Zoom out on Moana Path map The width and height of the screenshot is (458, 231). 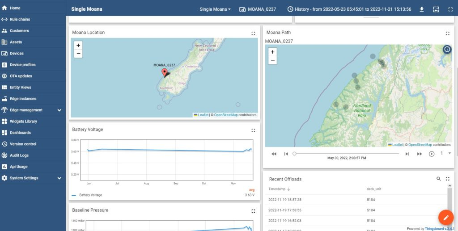(x=272, y=60)
